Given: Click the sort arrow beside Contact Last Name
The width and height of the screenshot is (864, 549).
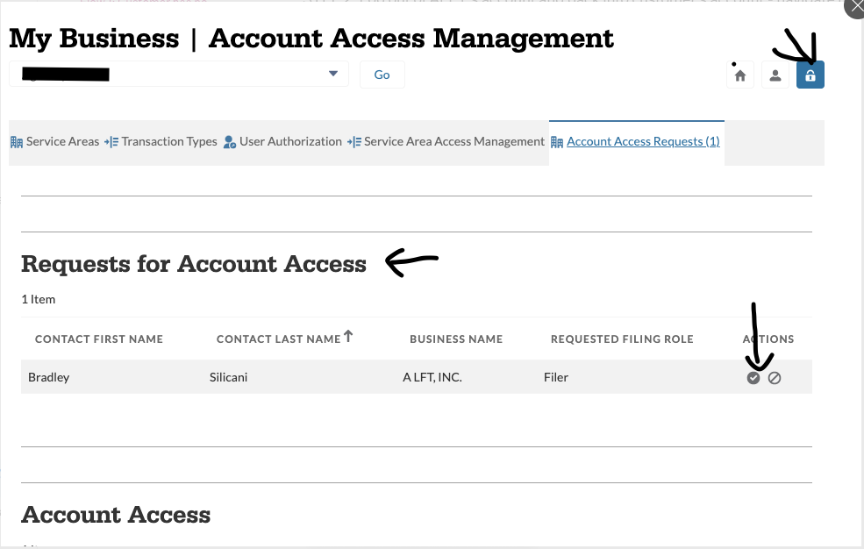Looking at the screenshot, I should [348, 336].
